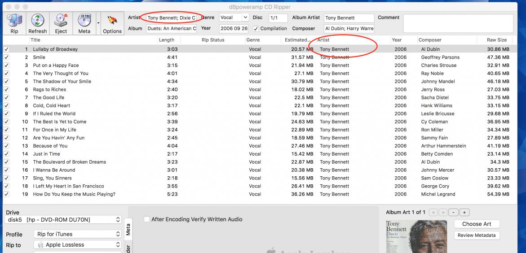The width and height of the screenshot is (526, 253).
Task: Enable After Encoding Verify Written Audio
Action: pyautogui.click(x=147, y=219)
